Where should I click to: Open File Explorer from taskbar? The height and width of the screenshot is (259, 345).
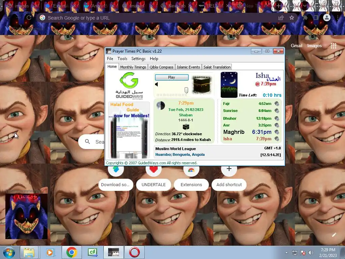pos(29,252)
